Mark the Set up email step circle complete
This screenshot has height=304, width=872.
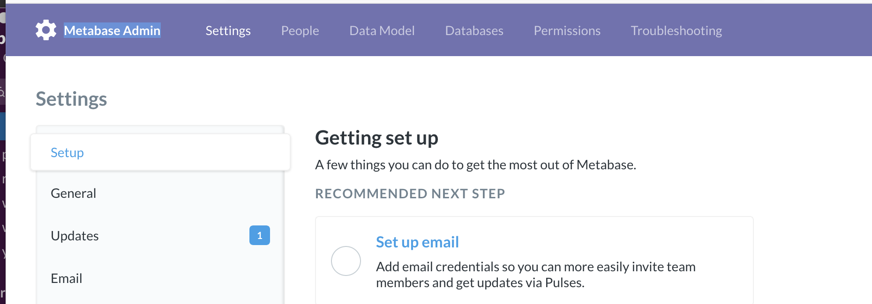coord(346,261)
